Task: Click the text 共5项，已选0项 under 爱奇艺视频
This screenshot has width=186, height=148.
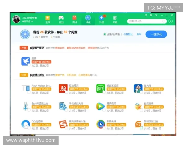Action: (115, 93)
